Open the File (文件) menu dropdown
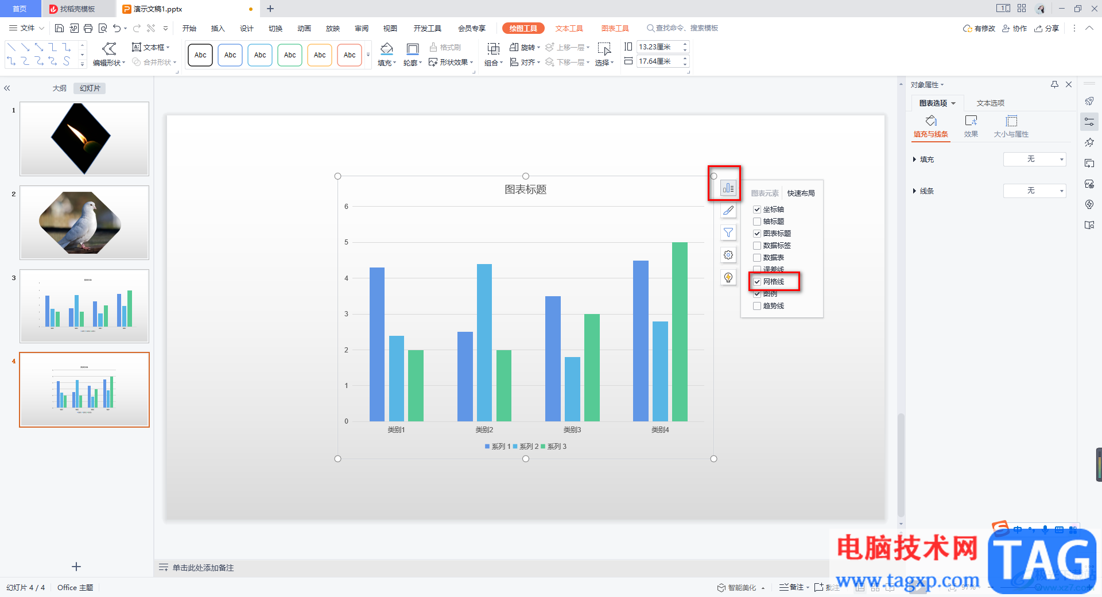1102x597 pixels. point(27,28)
